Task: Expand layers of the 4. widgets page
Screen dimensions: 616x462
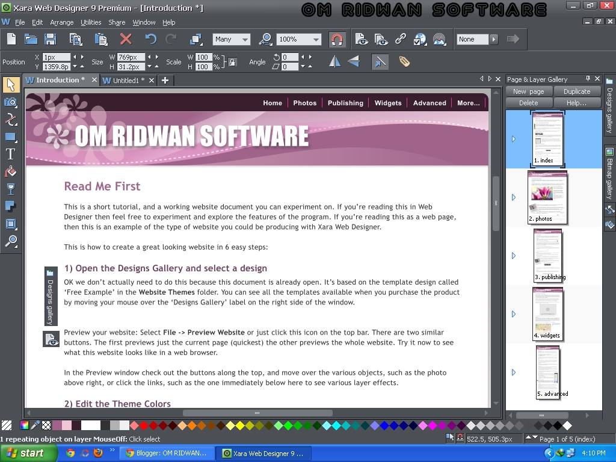Action: (514, 314)
